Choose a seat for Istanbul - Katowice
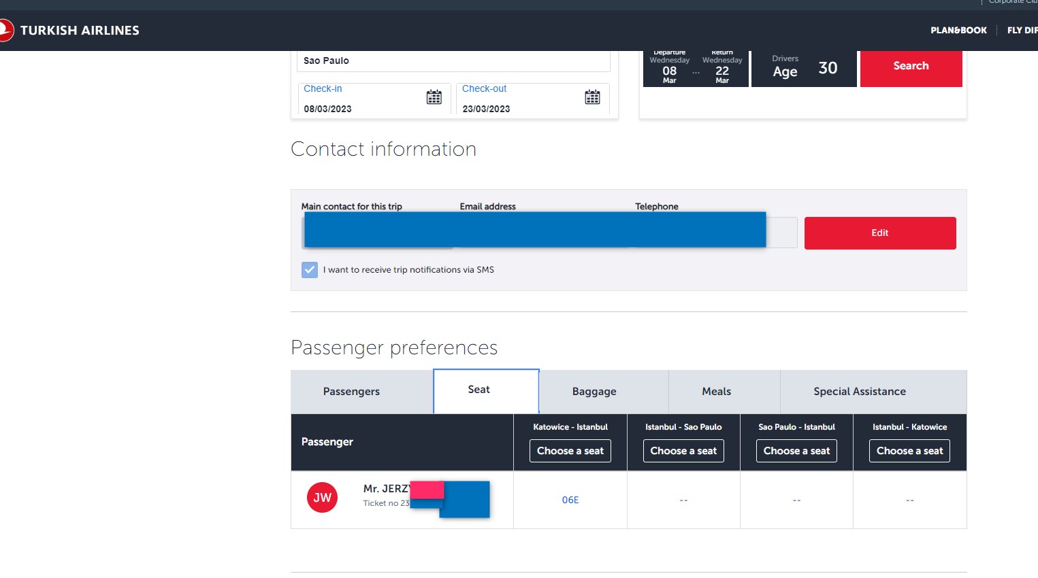The width and height of the screenshot is (1038, 578). (x=909, y=451)
